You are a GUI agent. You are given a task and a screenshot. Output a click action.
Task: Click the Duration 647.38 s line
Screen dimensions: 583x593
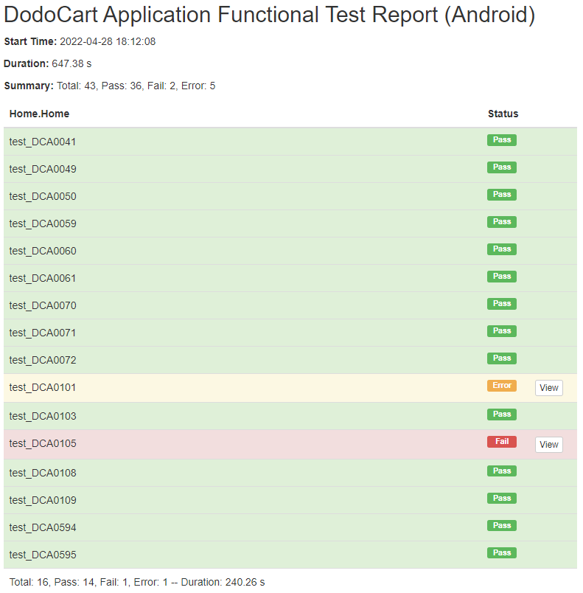click(x=48, y=63)
